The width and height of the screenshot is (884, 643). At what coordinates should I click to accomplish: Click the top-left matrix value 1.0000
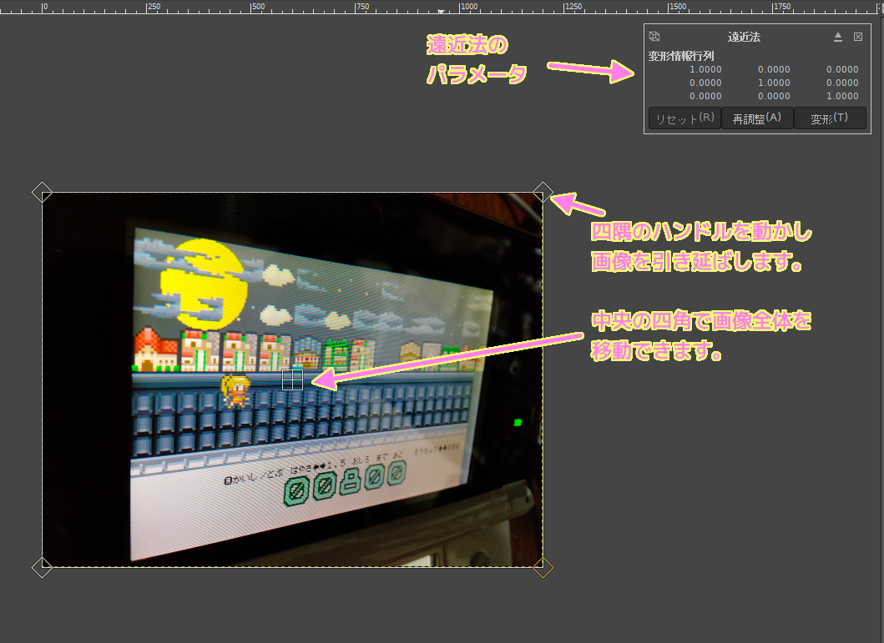pos(705,70)
